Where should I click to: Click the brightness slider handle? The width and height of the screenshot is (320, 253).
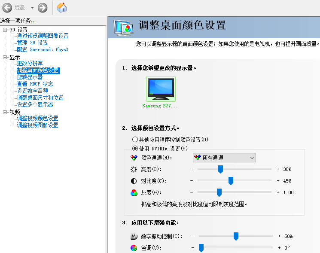pos(220,169)
